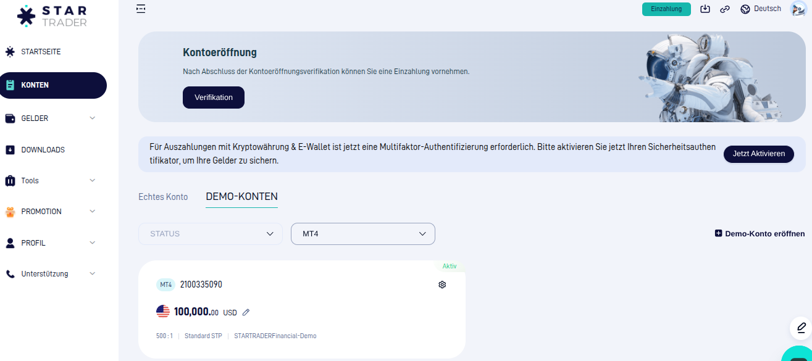Image resolution: width=812 pixels, height=361 pixels.
Task: Click Demo-Konto eröffnen link
Action: click(760, 234)
